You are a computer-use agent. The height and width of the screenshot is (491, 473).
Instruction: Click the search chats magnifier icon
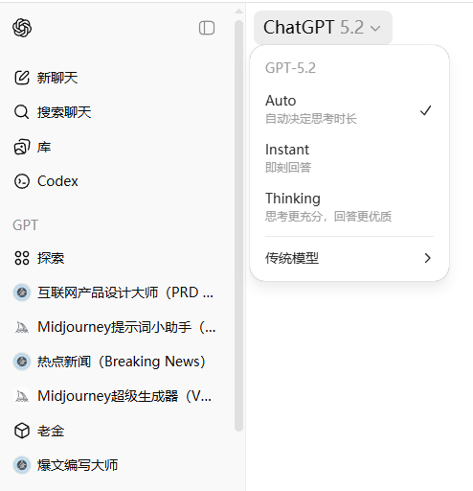22,112
